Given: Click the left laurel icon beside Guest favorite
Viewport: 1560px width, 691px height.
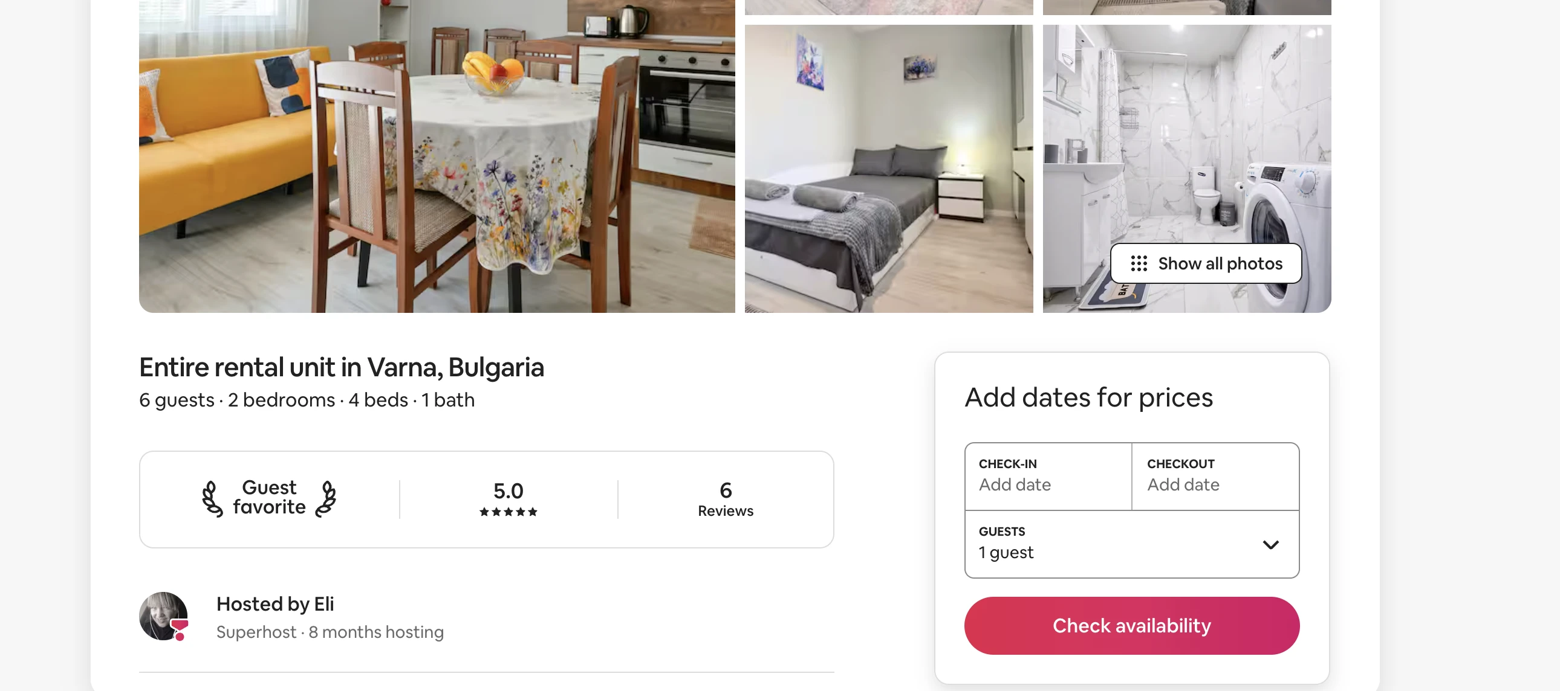Looking at the screenshot, I should tap(212, 498).
